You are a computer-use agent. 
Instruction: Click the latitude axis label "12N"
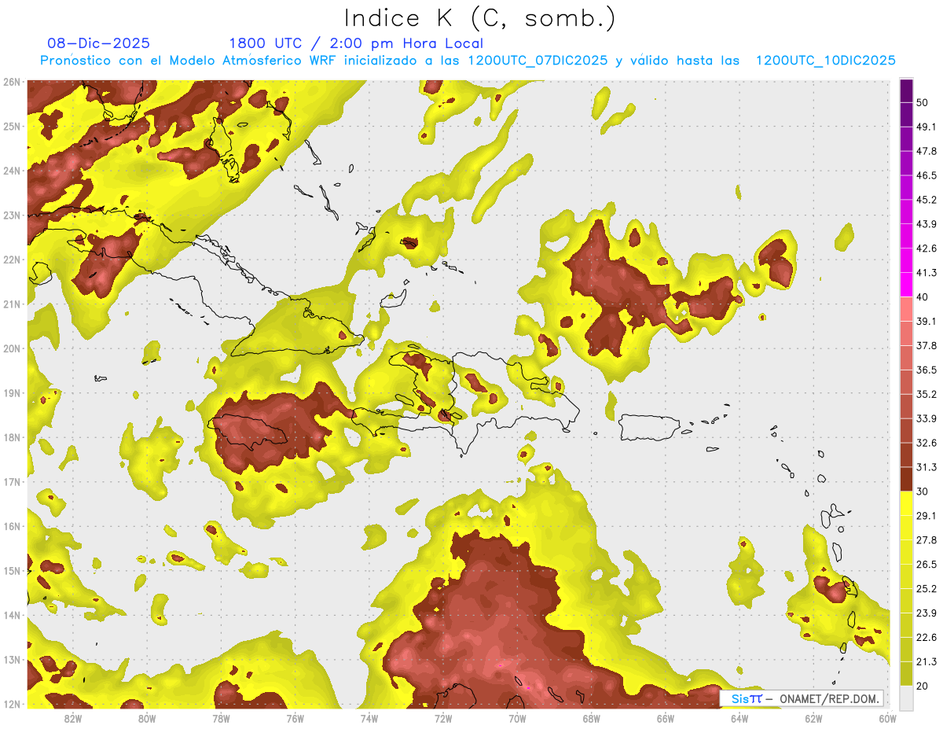[12, 704]
